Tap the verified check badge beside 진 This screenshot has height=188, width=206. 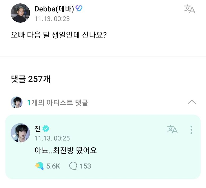[46, 129]
